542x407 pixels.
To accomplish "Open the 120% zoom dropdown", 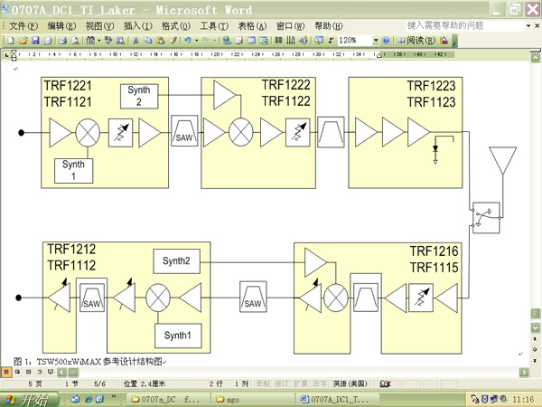I will click(x=373, y=41).
